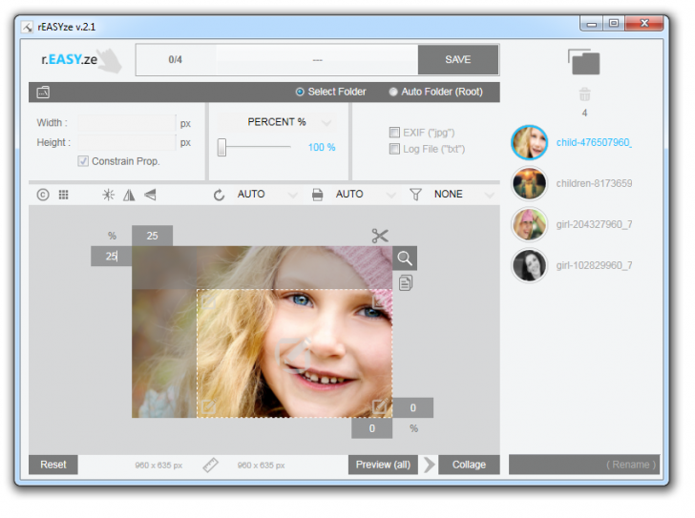The height and width of the screenshot is (518, 695).
Task: Click the ruler measurement icon
Action: click(210, 465)
